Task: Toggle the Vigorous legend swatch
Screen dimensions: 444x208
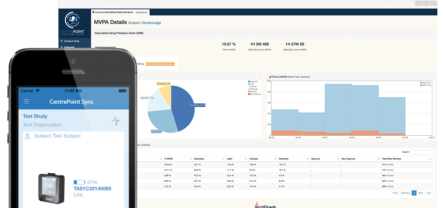Action: point(249,92)
